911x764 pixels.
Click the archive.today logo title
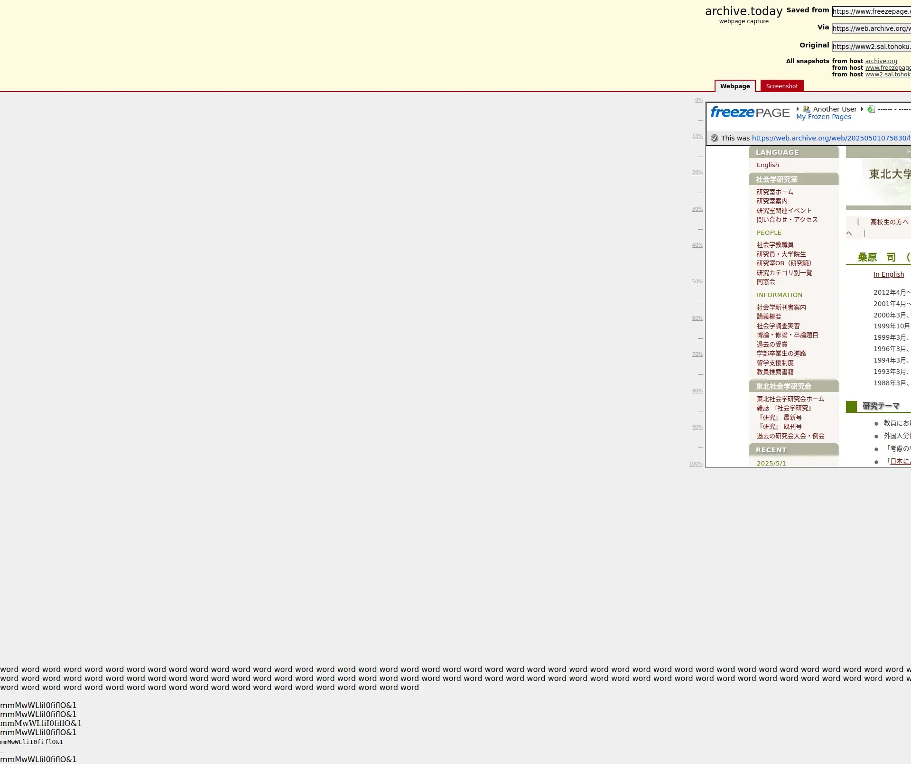click(744, 11)
